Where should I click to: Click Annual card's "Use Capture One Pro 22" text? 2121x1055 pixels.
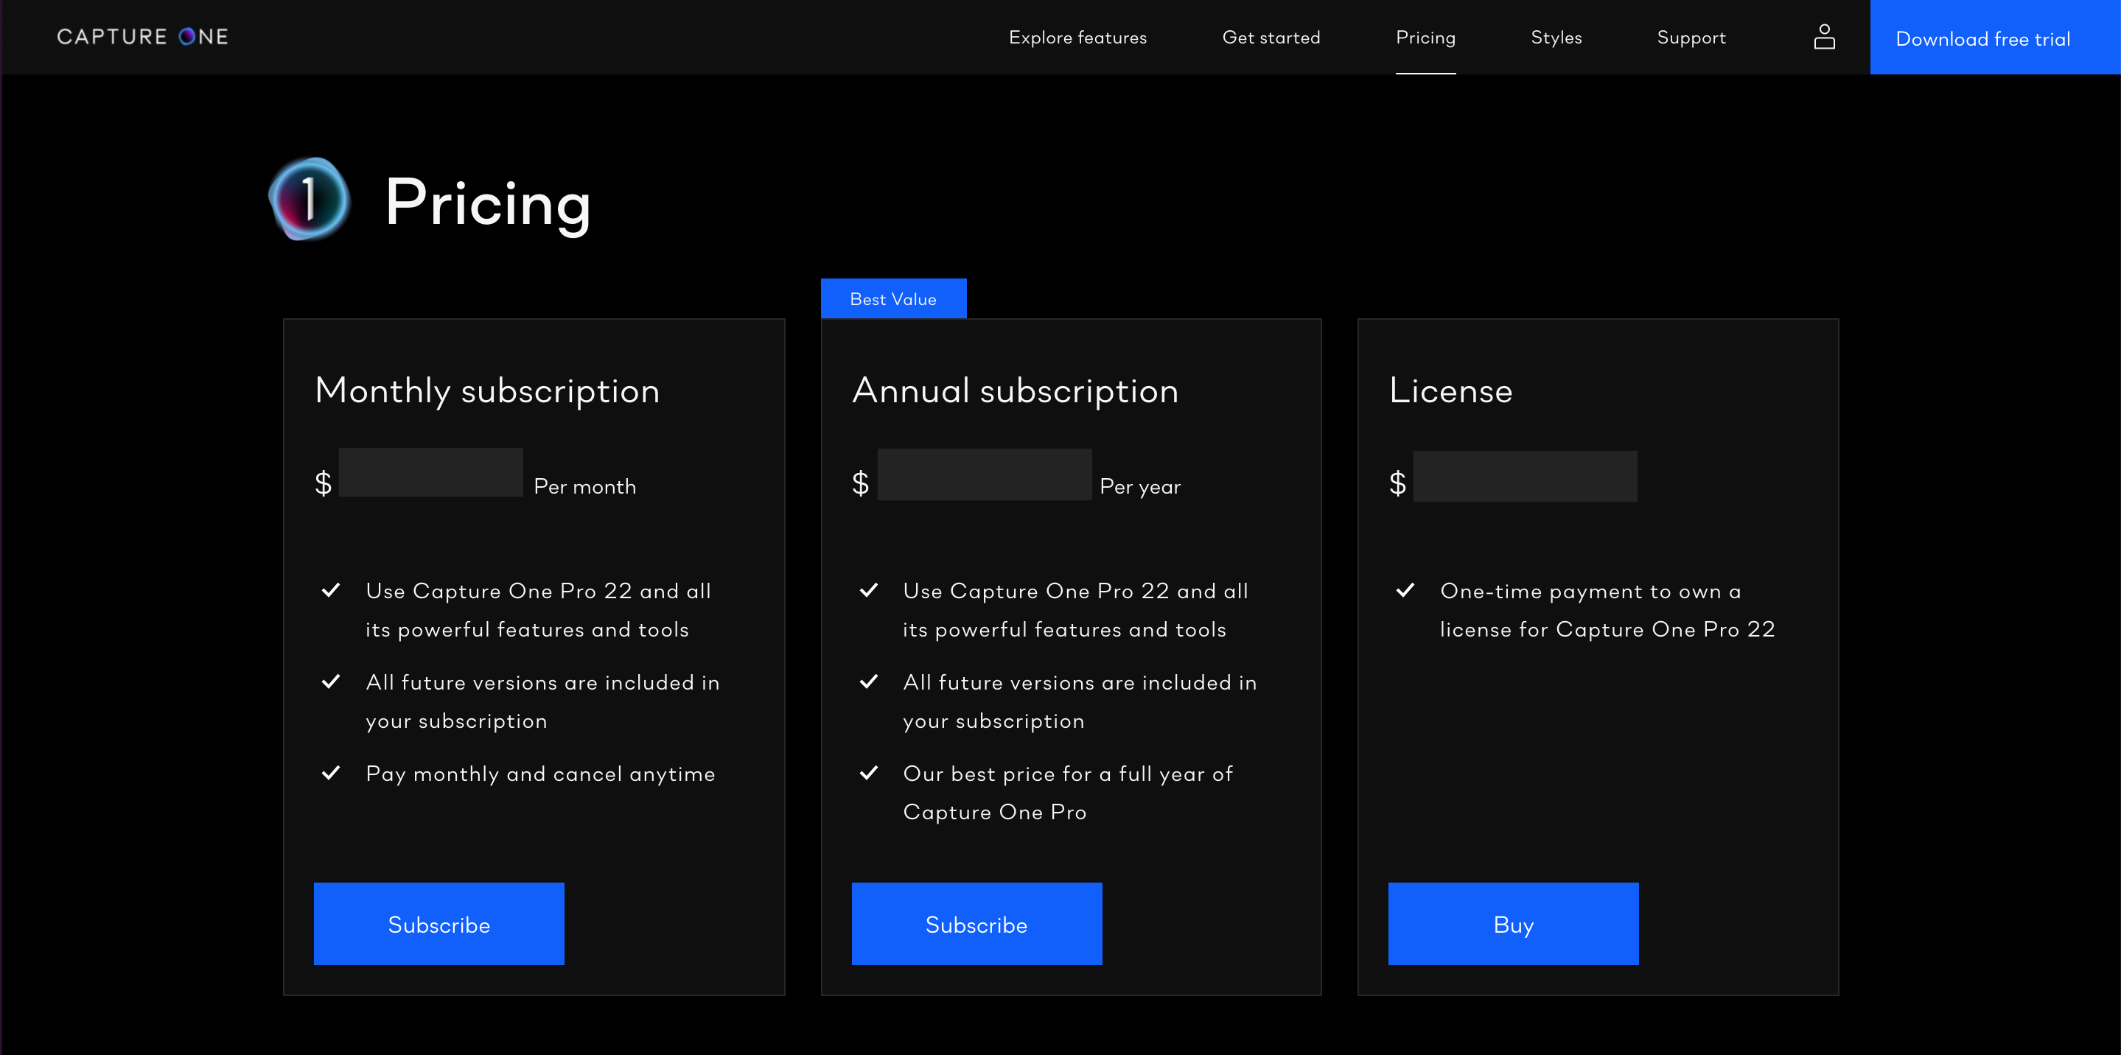[x=1075, y=610]
